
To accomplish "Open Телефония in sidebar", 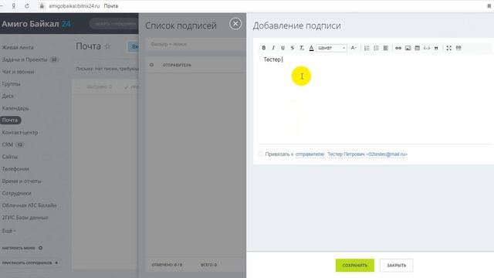I will click(x=15, y=169).
